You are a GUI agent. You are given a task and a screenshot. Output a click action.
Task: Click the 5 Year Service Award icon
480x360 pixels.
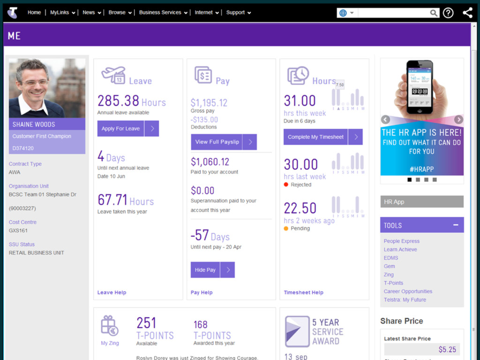click(x=297, y=331)
